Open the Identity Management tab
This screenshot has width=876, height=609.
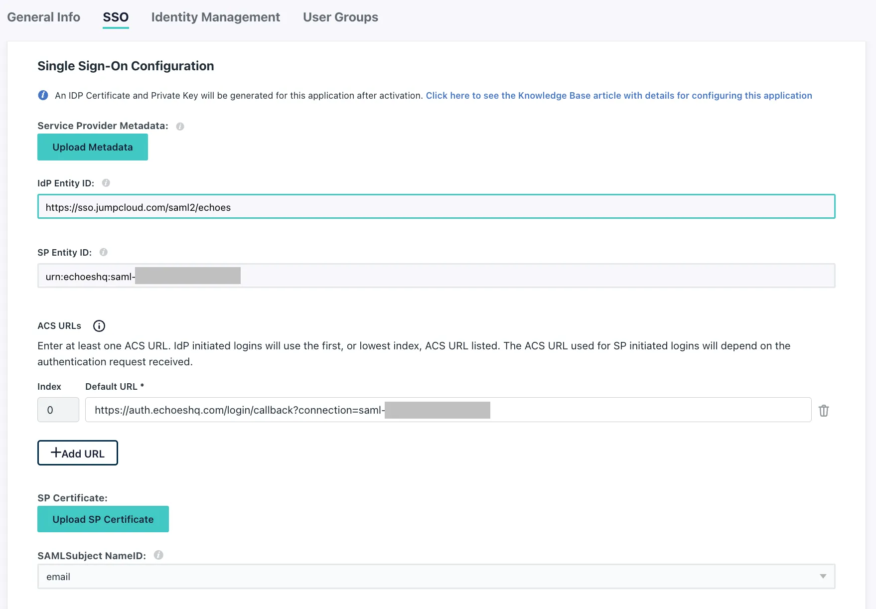pyautogui.click(x=216, y=17)
